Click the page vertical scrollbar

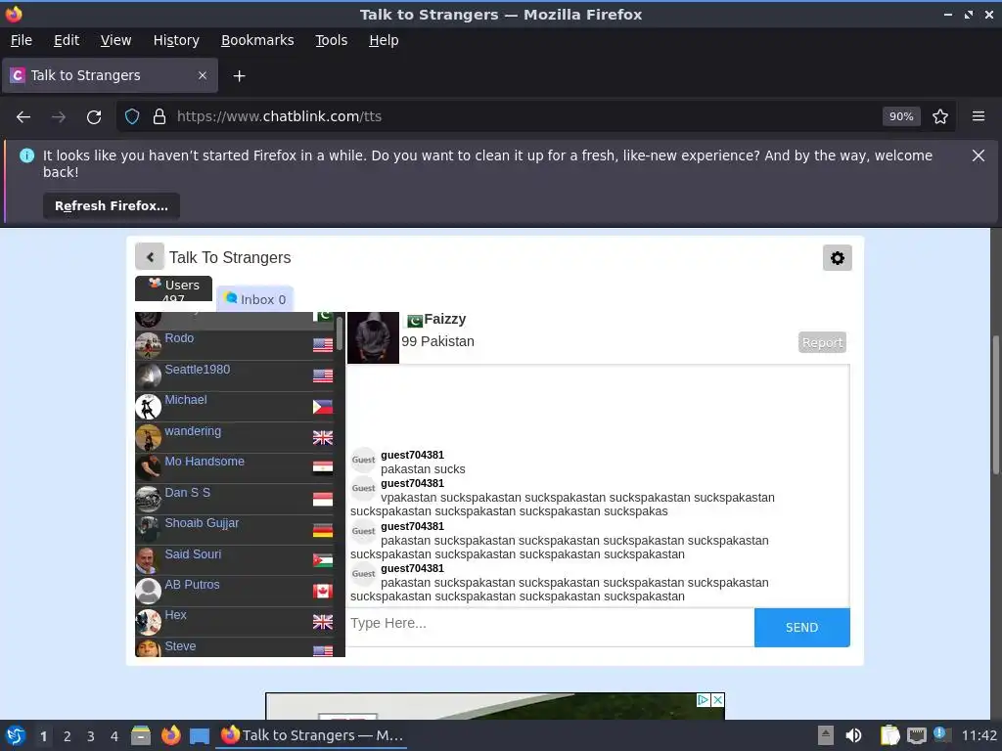click(x=995, y=405)
